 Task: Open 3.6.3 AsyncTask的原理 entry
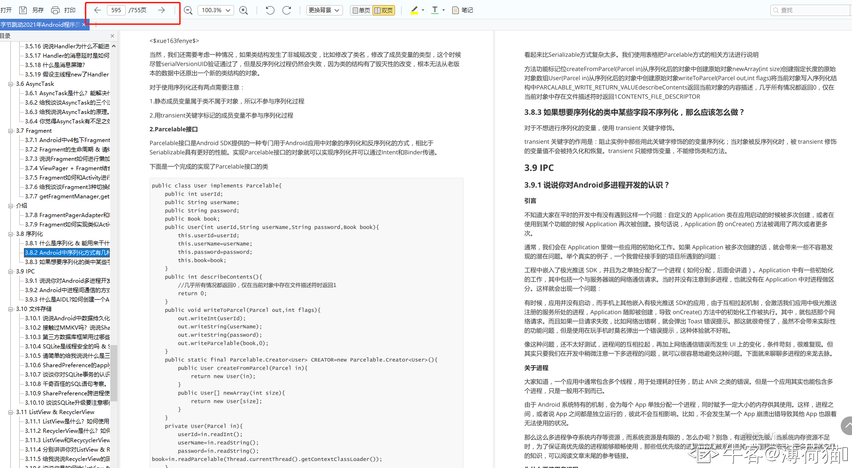(x=67, y=112)
